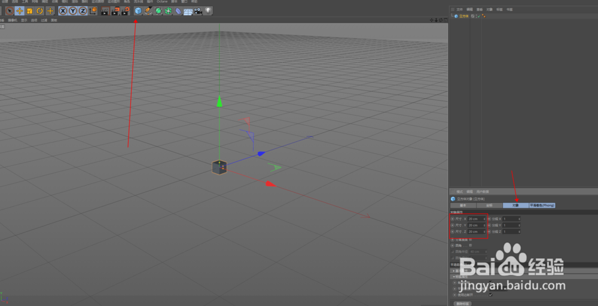598x306 pixels.
Task: Add a light object
Action: 208,11
